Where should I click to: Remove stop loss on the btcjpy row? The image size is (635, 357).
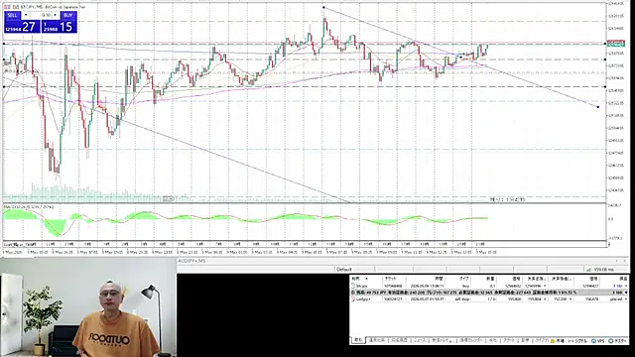(545, 286)
